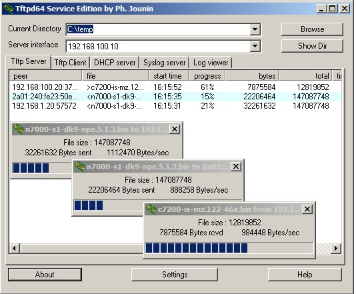The height and width of the screenshot is (294, 356).
Task: Click the 984448 Bytes/sec rate text
Action: click(x=271, y=233)
